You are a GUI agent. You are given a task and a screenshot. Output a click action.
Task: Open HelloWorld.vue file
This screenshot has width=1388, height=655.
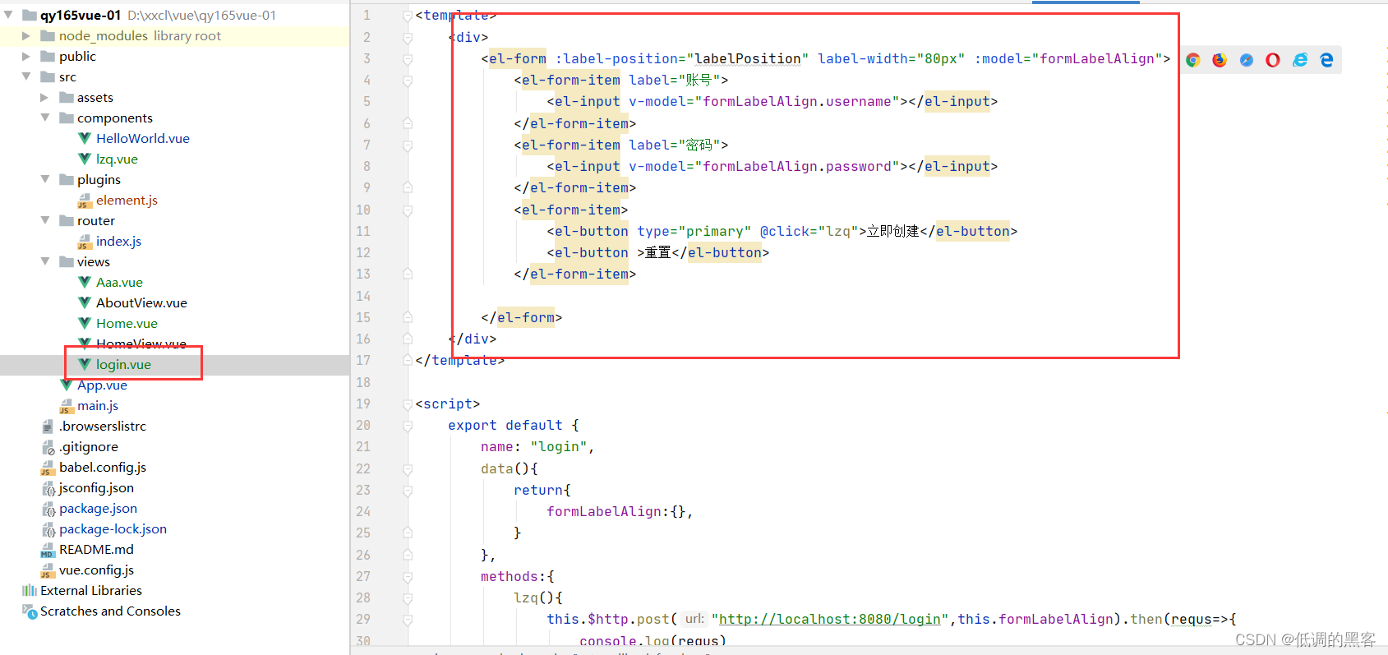[143, 138]
